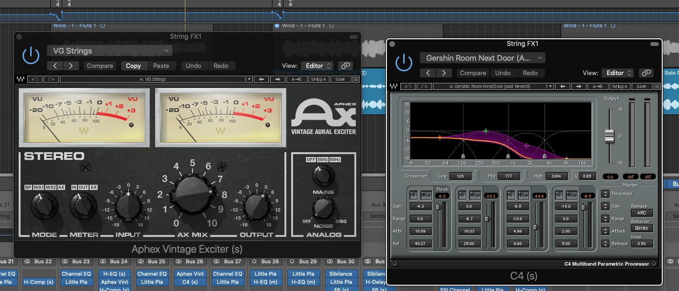Solo the first (low) band in C4
679x291 pixels.
point(413,195)
